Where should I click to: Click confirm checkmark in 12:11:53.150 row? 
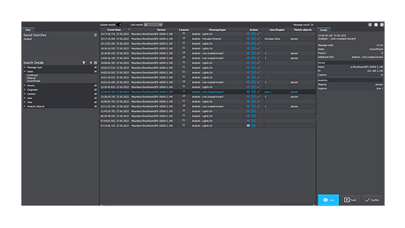[x=258, y=106]
